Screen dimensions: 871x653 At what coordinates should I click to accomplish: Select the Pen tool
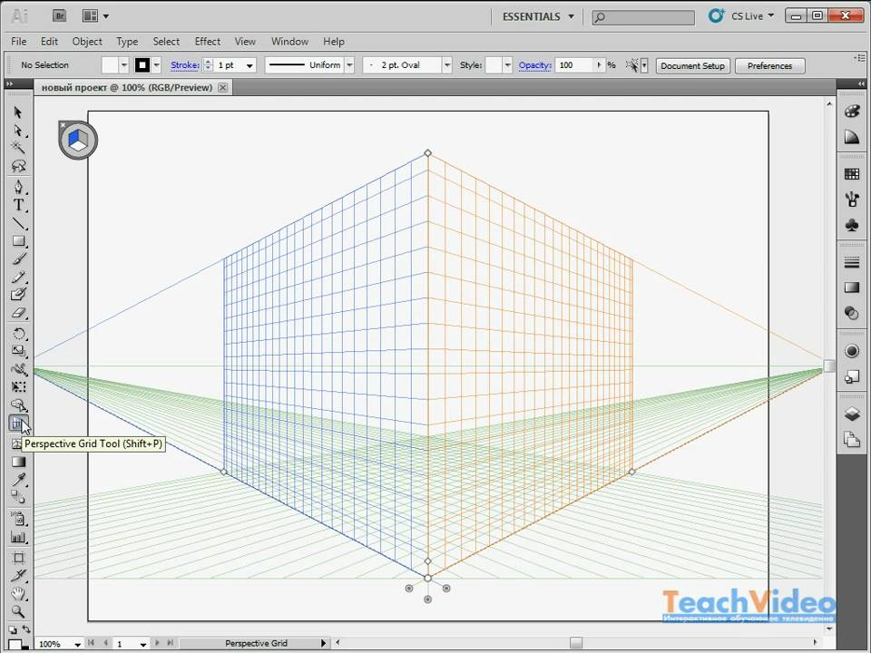(18, 186)
